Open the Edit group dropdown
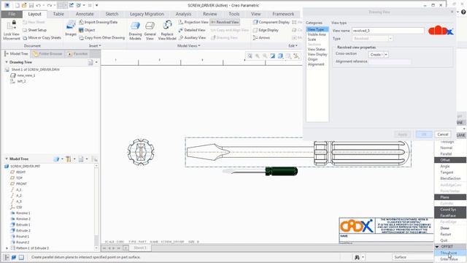The height and width of the screenshot is (263, 467). pyautogui.click(x=293, y=45)
